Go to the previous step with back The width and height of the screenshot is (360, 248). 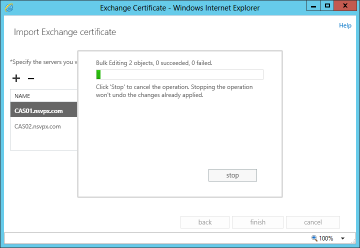click(x=205, y=222)
